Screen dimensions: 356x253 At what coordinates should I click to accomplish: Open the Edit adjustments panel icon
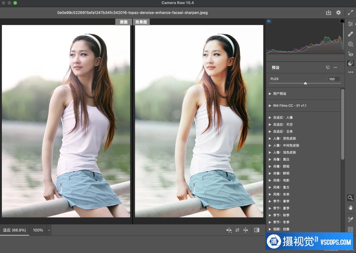pos(350,24)
